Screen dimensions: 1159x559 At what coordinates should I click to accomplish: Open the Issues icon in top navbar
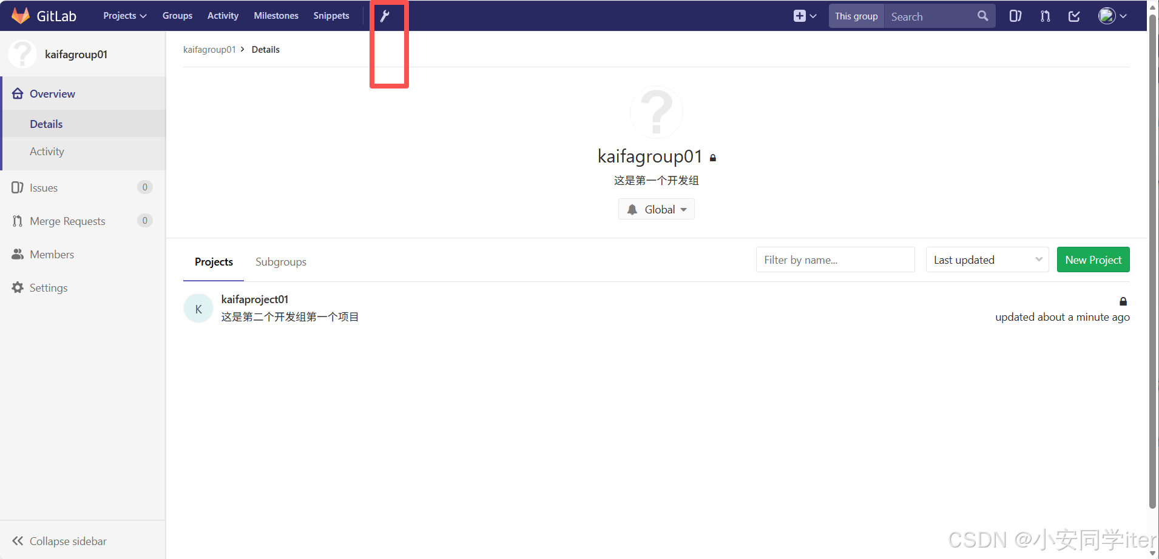point(1015,16)
